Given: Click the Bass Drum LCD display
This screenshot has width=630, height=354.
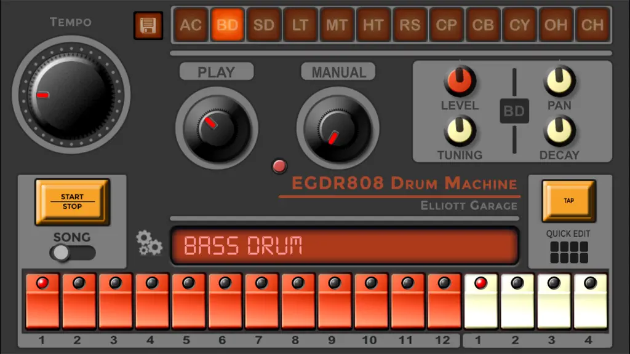Looking at the screenshot, I should pos(345,246).
